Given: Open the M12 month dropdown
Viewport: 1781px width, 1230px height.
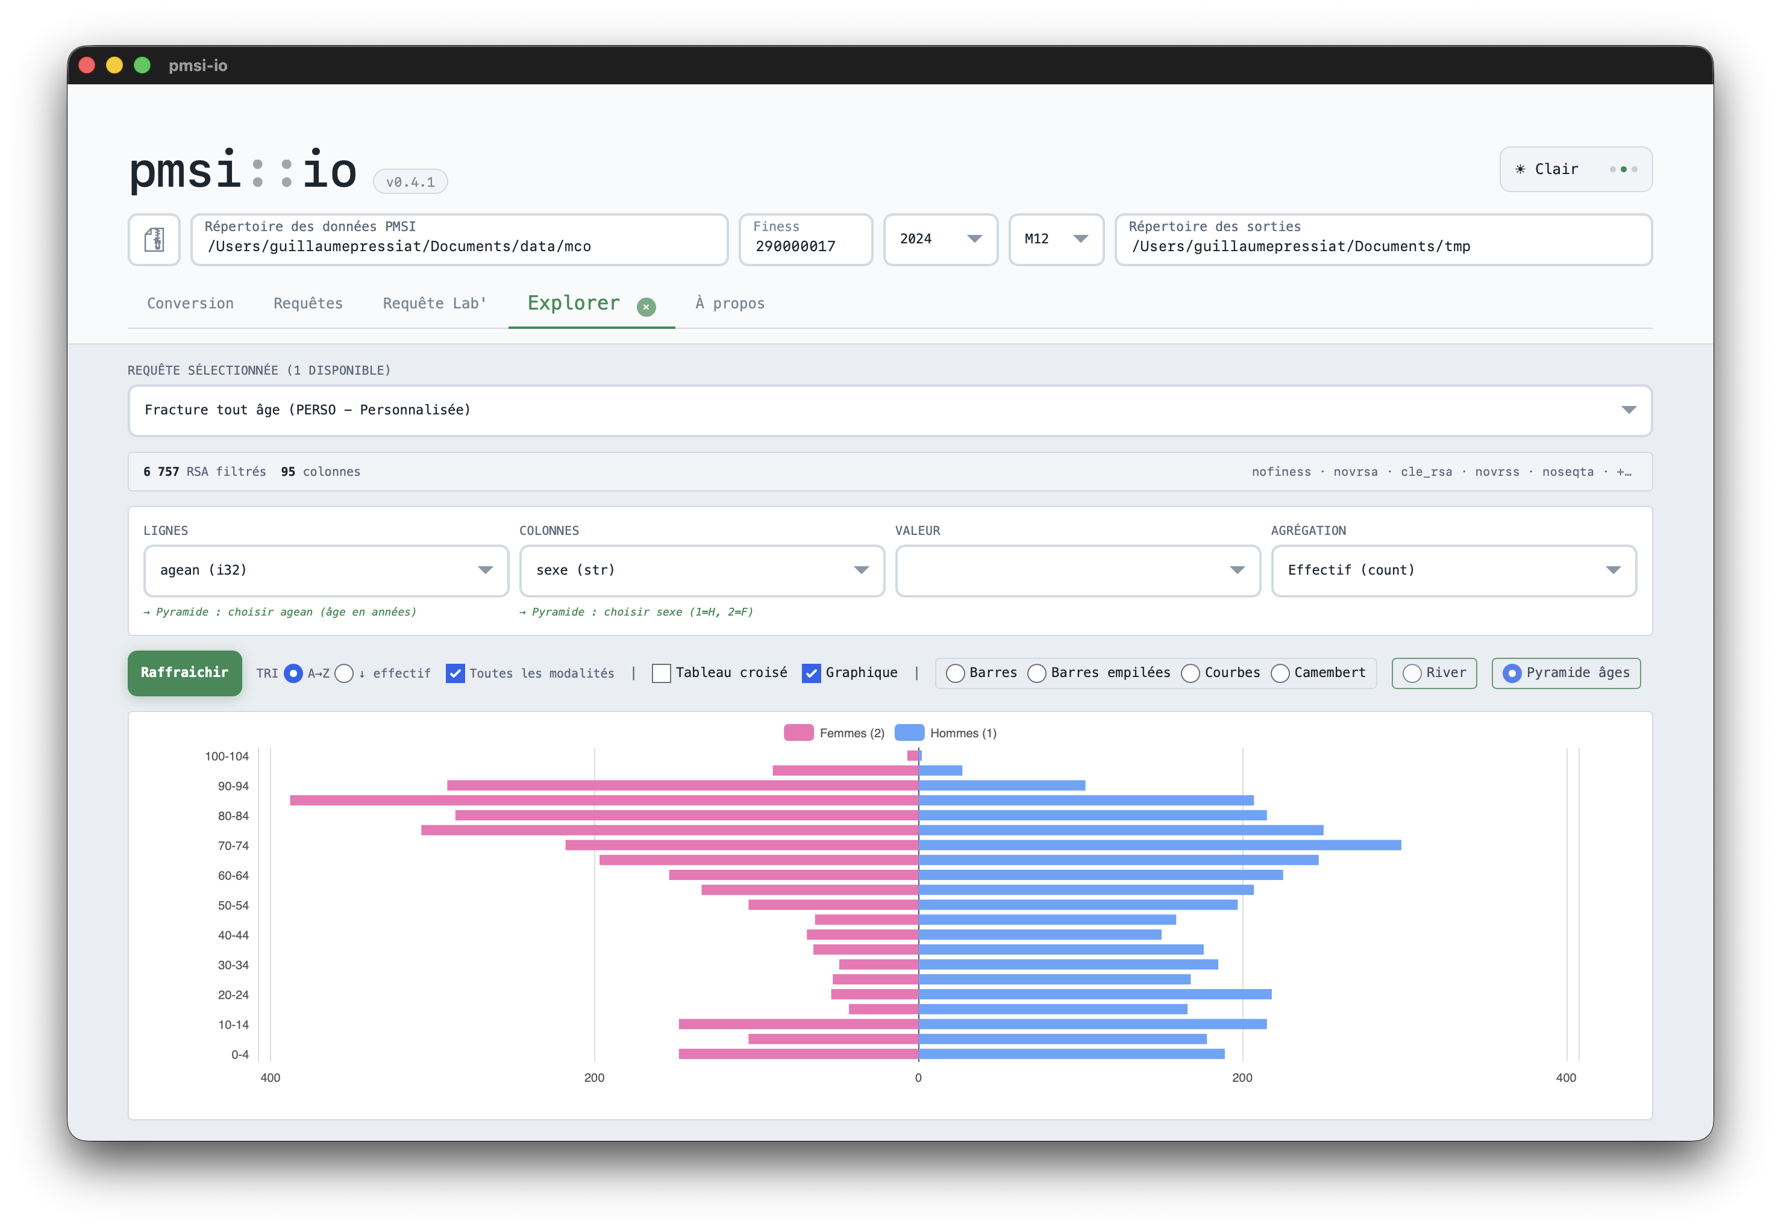Looking at the screenshot, I should [x=1056, y=240].
